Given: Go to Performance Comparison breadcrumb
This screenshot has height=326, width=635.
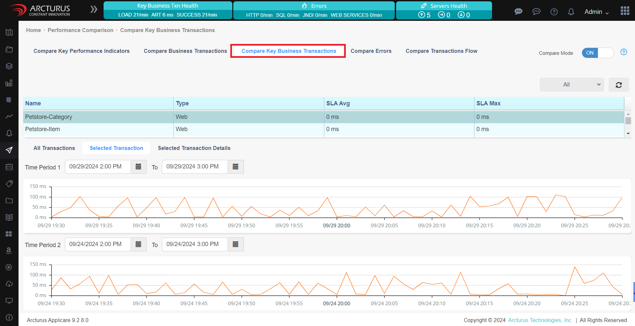Looking at the screenshot, I should coord(80,30).
